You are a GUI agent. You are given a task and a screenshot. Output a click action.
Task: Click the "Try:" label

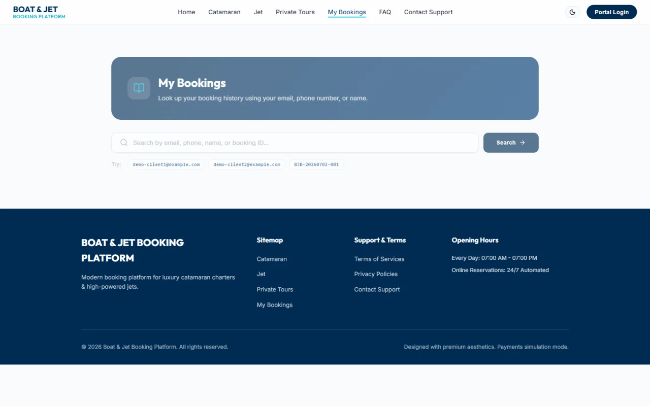(x=116, y=164)
